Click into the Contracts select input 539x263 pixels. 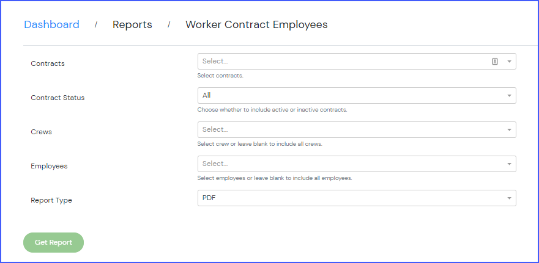[x=357, y=62]
